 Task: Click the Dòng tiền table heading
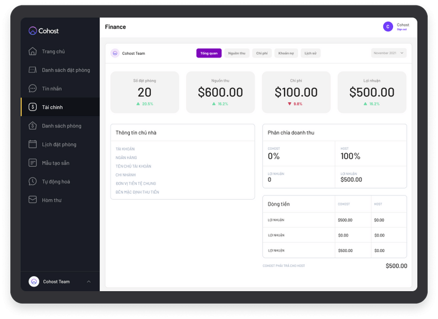coord(279,204)
